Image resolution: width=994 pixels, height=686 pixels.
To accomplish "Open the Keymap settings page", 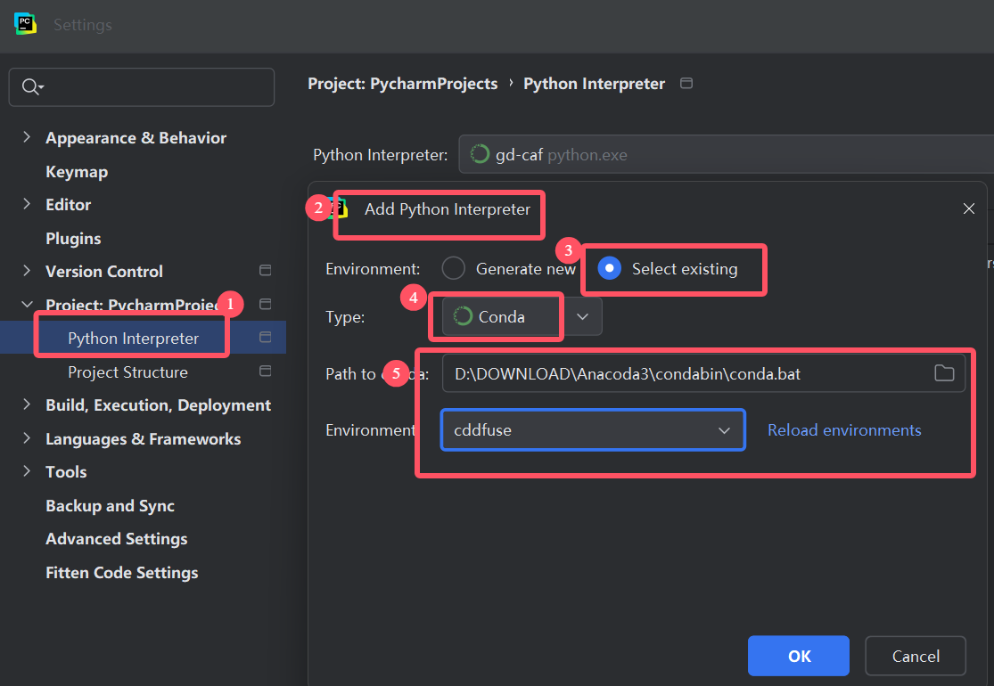I will pyautogui.click(x=77, y=172).
